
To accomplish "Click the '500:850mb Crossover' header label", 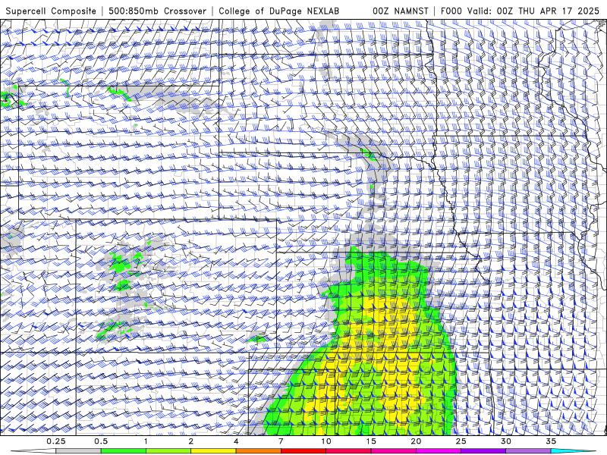I will tap(158, 11).
